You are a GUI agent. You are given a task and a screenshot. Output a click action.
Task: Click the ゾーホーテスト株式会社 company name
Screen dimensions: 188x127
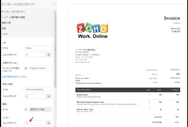[85, 50]
